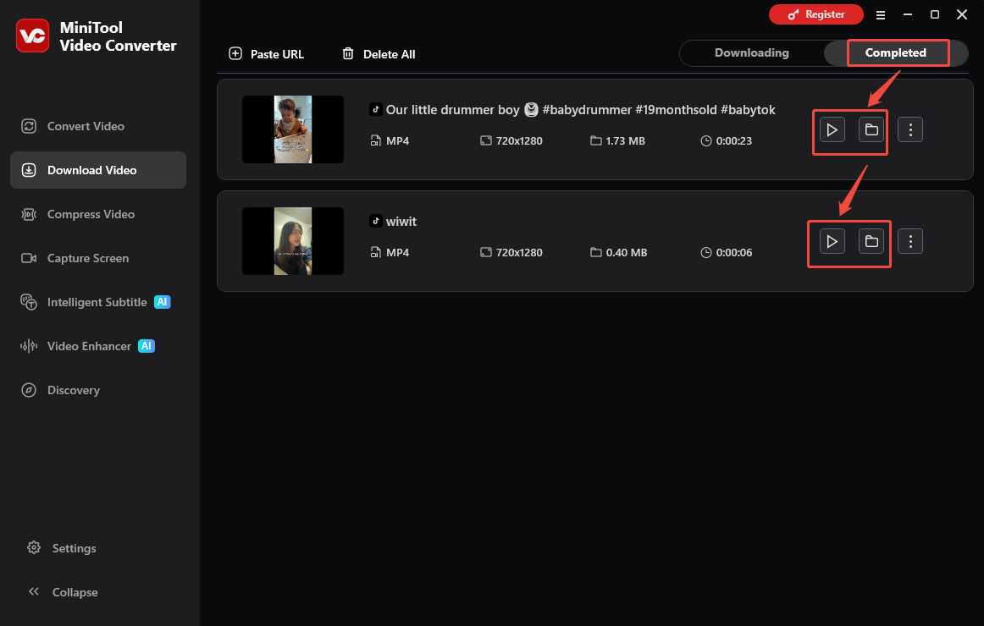Click the '1.73 MB' file size

click(625, 141)
